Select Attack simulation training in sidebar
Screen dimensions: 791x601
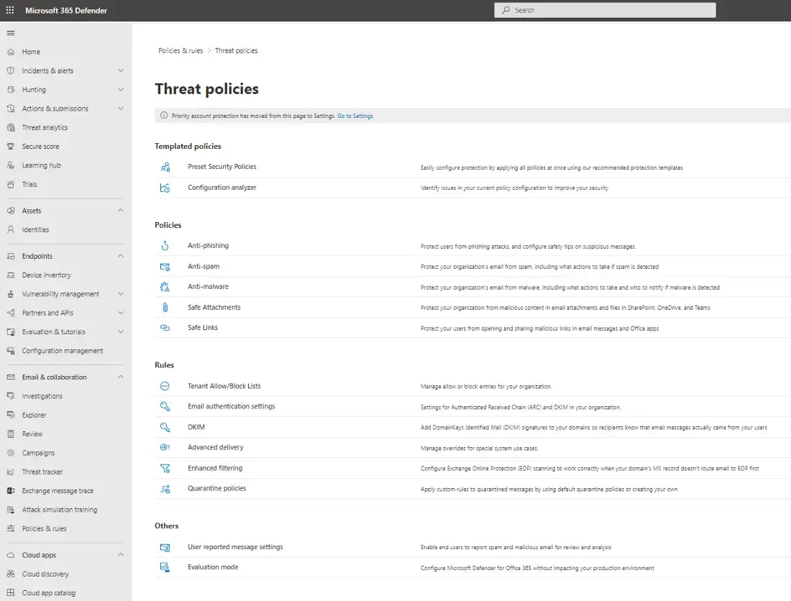(59, 510)
